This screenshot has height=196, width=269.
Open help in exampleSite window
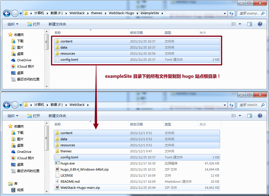[x=260, y=24]
